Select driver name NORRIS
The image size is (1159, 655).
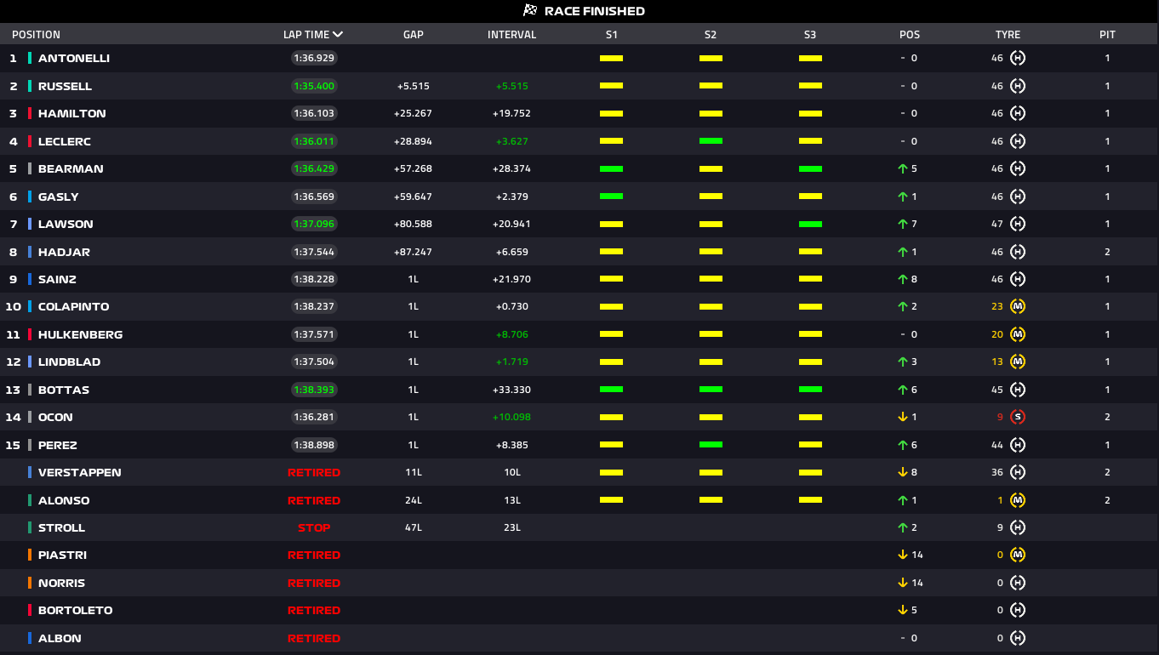click(61, 583)
